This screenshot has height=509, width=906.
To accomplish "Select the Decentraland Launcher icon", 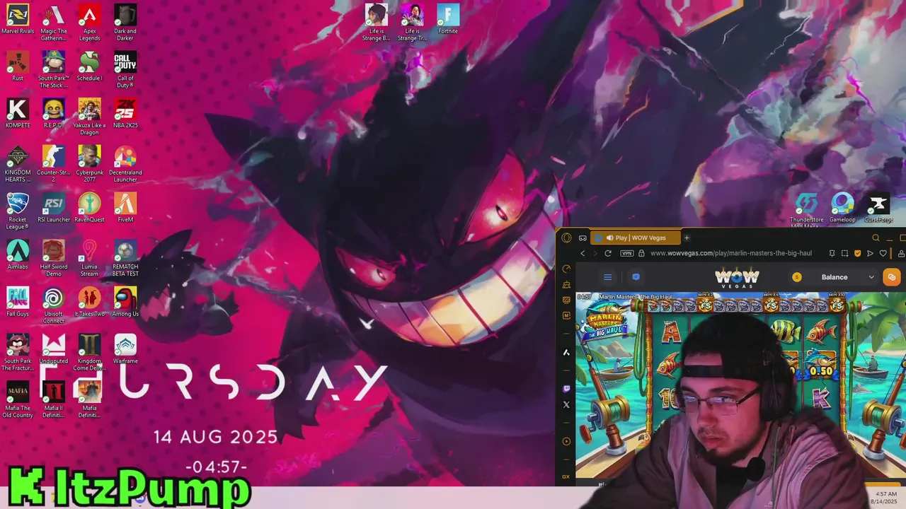I will click(125, 164).
